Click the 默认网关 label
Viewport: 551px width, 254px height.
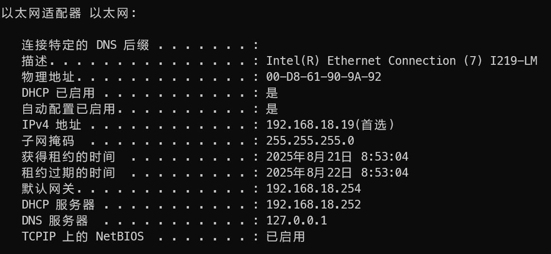coord(48,189)
